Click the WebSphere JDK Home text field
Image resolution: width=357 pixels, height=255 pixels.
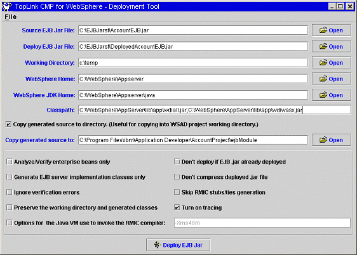(193, 95)
